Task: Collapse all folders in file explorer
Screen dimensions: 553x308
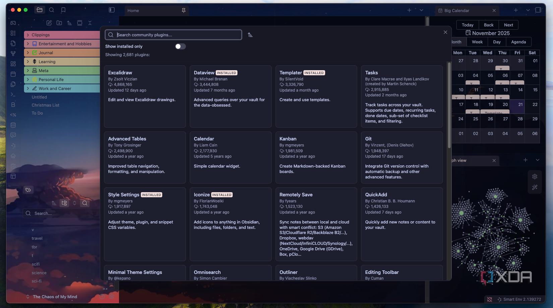Action: [x=90, y=23]
